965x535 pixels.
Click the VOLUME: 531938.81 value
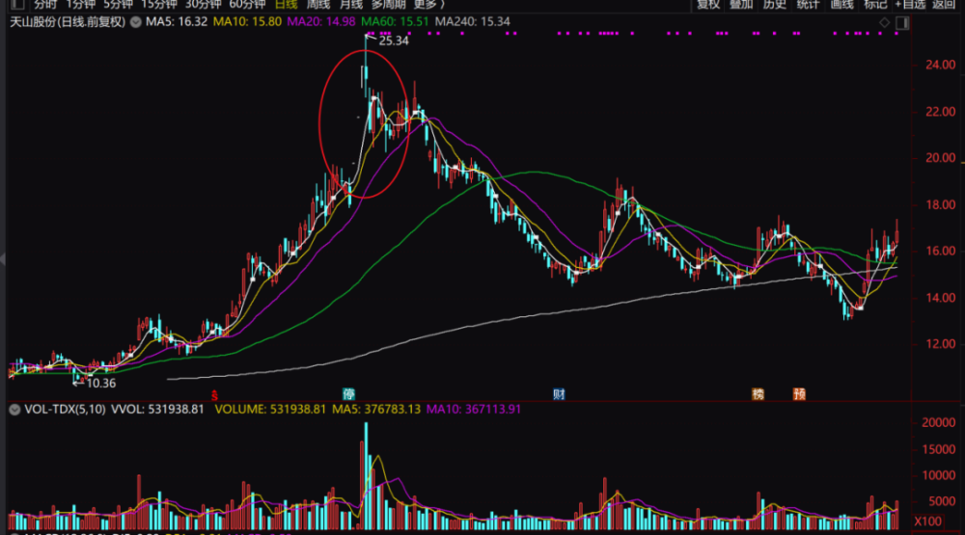coord(270,409)
